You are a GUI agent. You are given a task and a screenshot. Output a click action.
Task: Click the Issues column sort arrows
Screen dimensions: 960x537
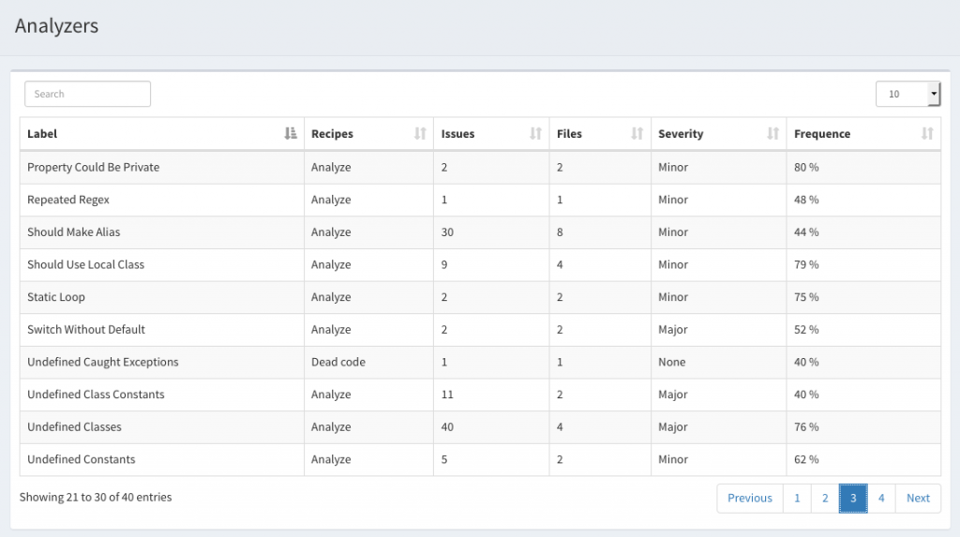point(535,133)
